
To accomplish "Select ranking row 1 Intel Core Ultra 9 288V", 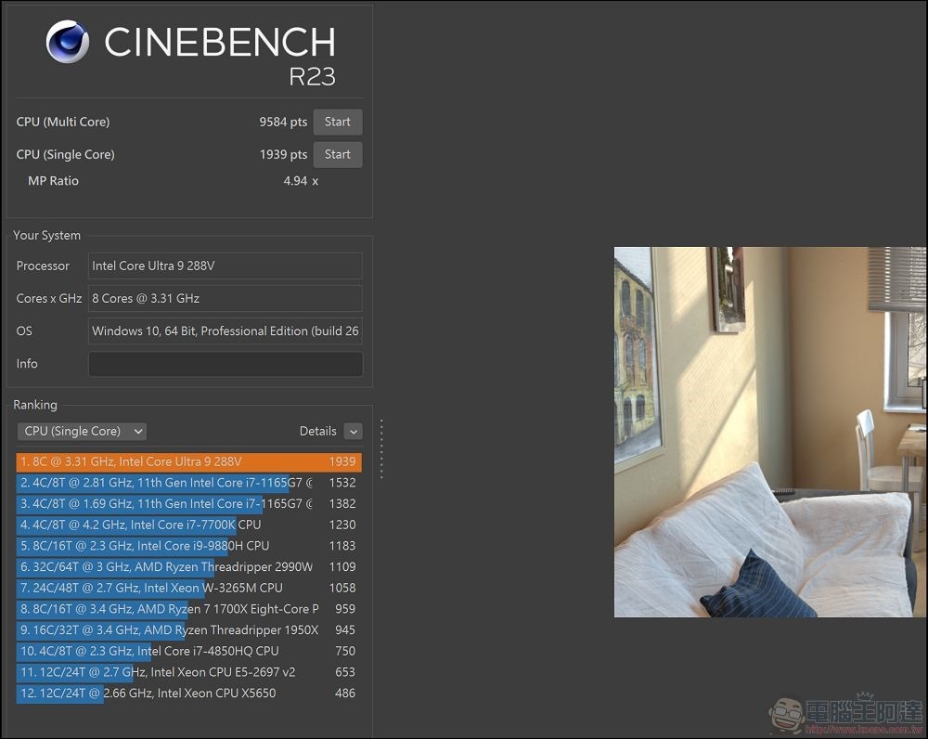I will pos(188,462).
